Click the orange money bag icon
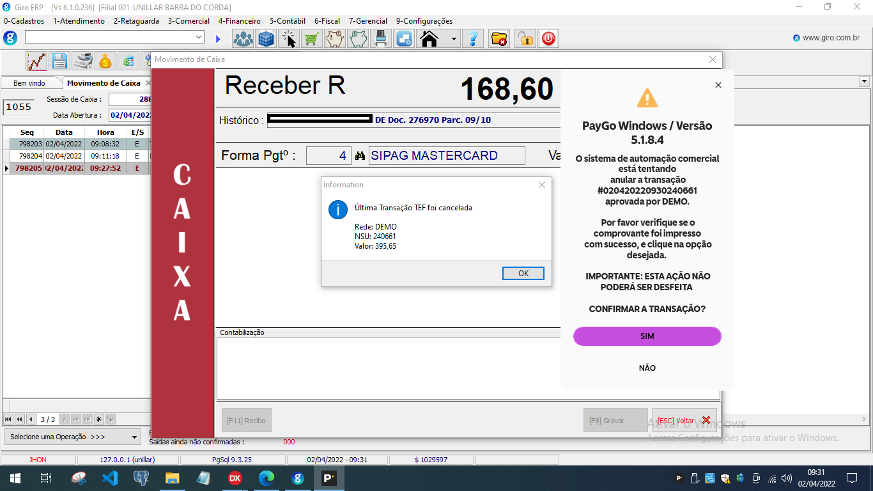Viewport: 873px width, 491px height. click(x=105, y=61)
